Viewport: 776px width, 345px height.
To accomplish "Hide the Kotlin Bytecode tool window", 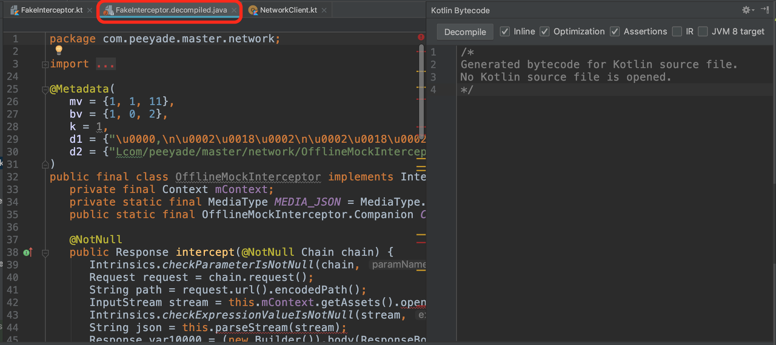I will click(764, 10).
